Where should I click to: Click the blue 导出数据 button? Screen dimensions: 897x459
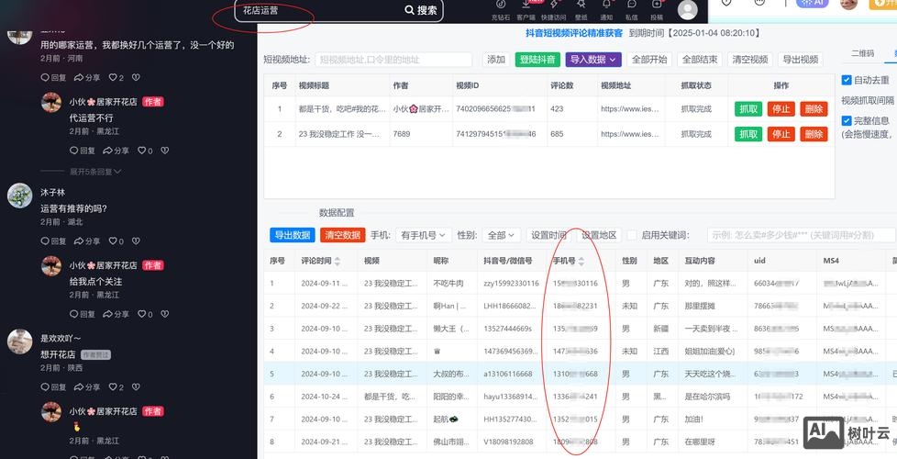coord(293,235)
